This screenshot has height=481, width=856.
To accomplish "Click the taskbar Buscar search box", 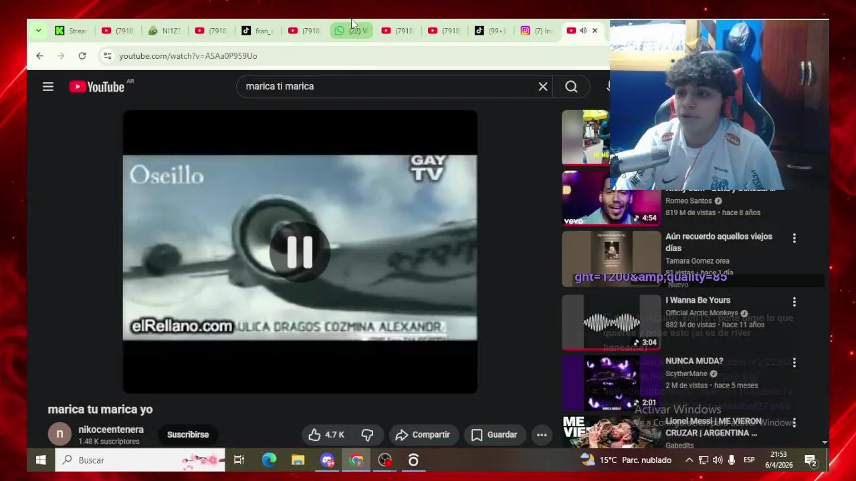I will click(x=140, y=460).
